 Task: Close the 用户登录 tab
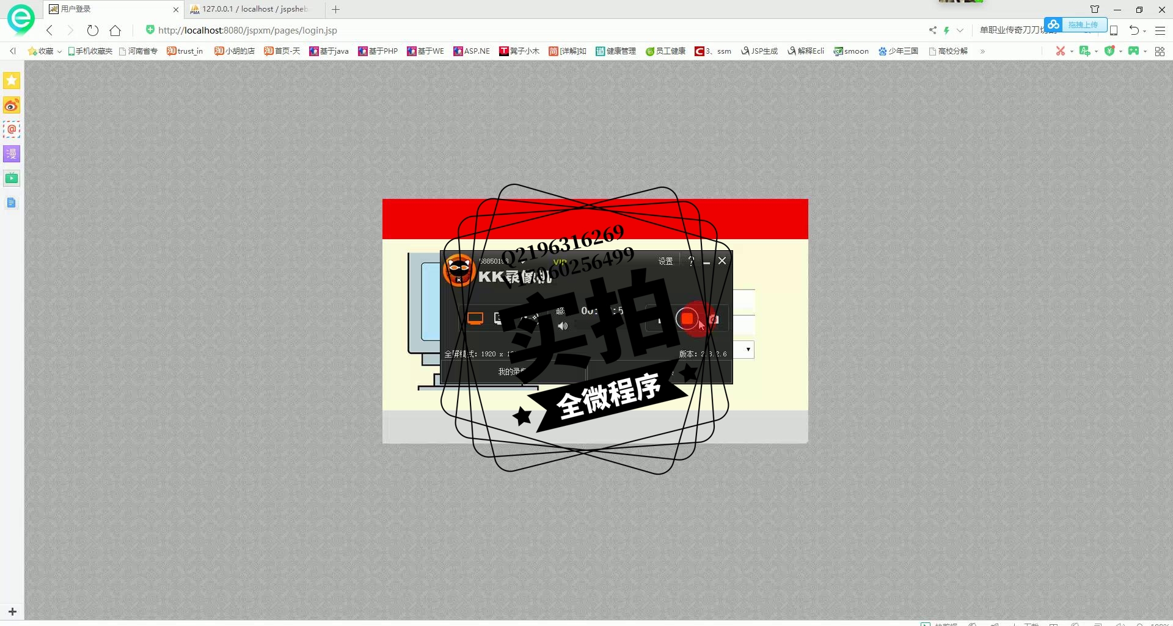175,10
